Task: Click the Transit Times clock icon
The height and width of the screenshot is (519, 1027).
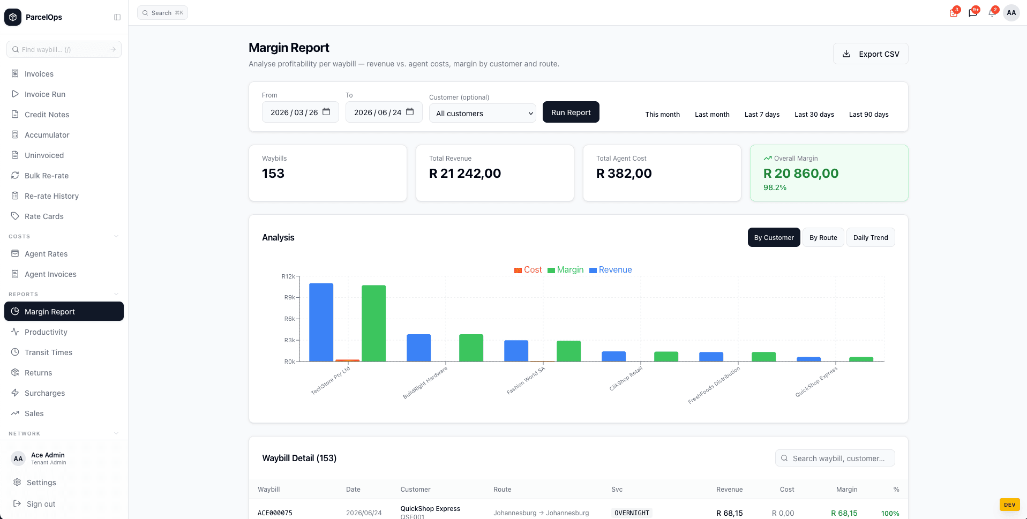Action: (15, 352)
